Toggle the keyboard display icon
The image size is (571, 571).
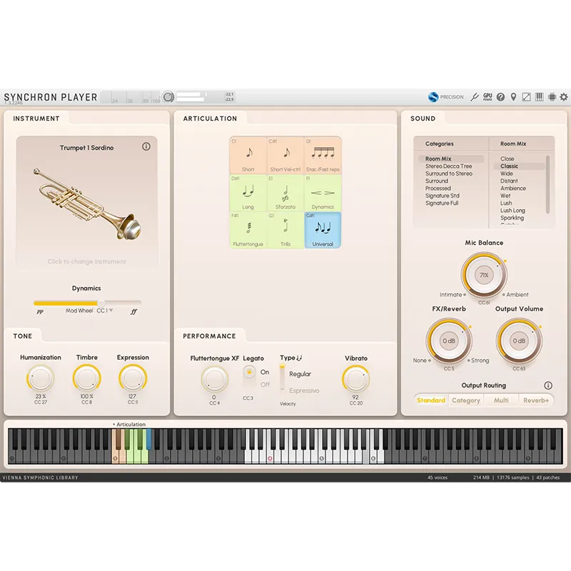point(540,97)
